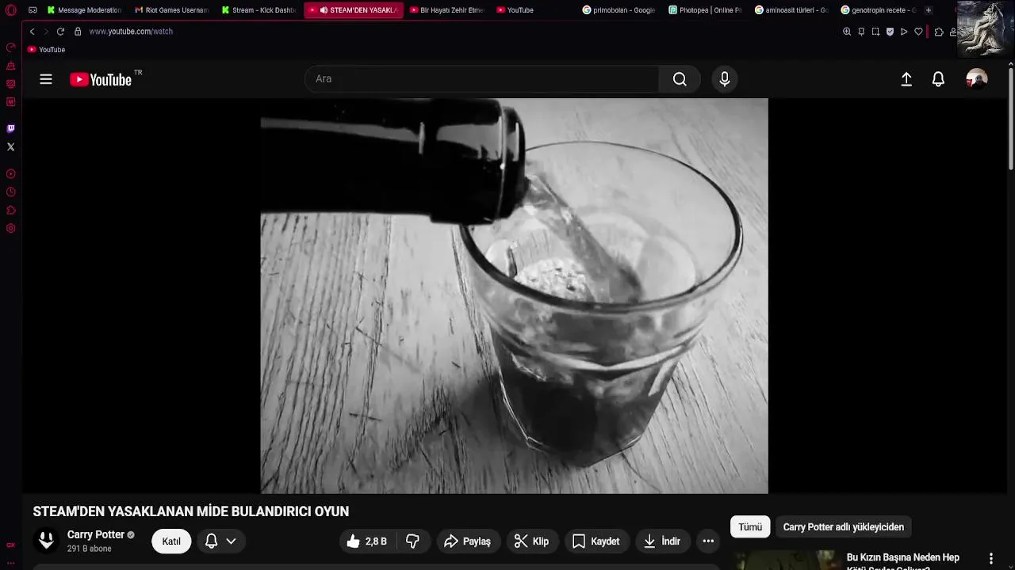Open X (Twitter) in Opera sidebar
The height and width of the screenshot is (570, 1015).
10,146
